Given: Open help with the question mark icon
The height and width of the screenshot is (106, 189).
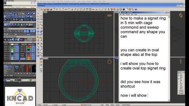Looking at the screenshot, I should pos(136,9).
